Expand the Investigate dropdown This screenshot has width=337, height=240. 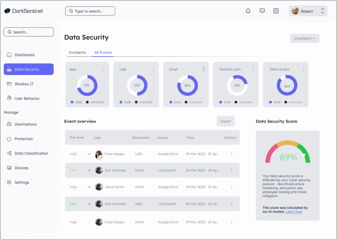(x=304, y=39)
